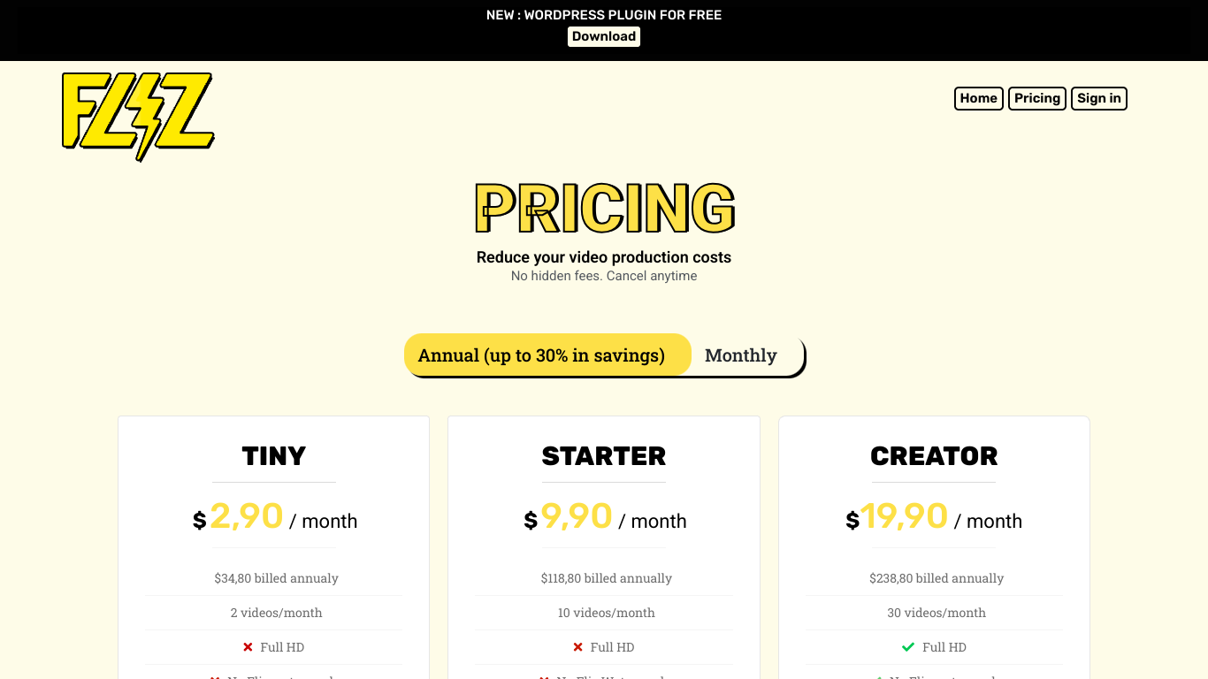This screenshot has height=679, width=1208.
Task: Click the green checkmark next to Creator Full HD
Action: coord(908,647)
